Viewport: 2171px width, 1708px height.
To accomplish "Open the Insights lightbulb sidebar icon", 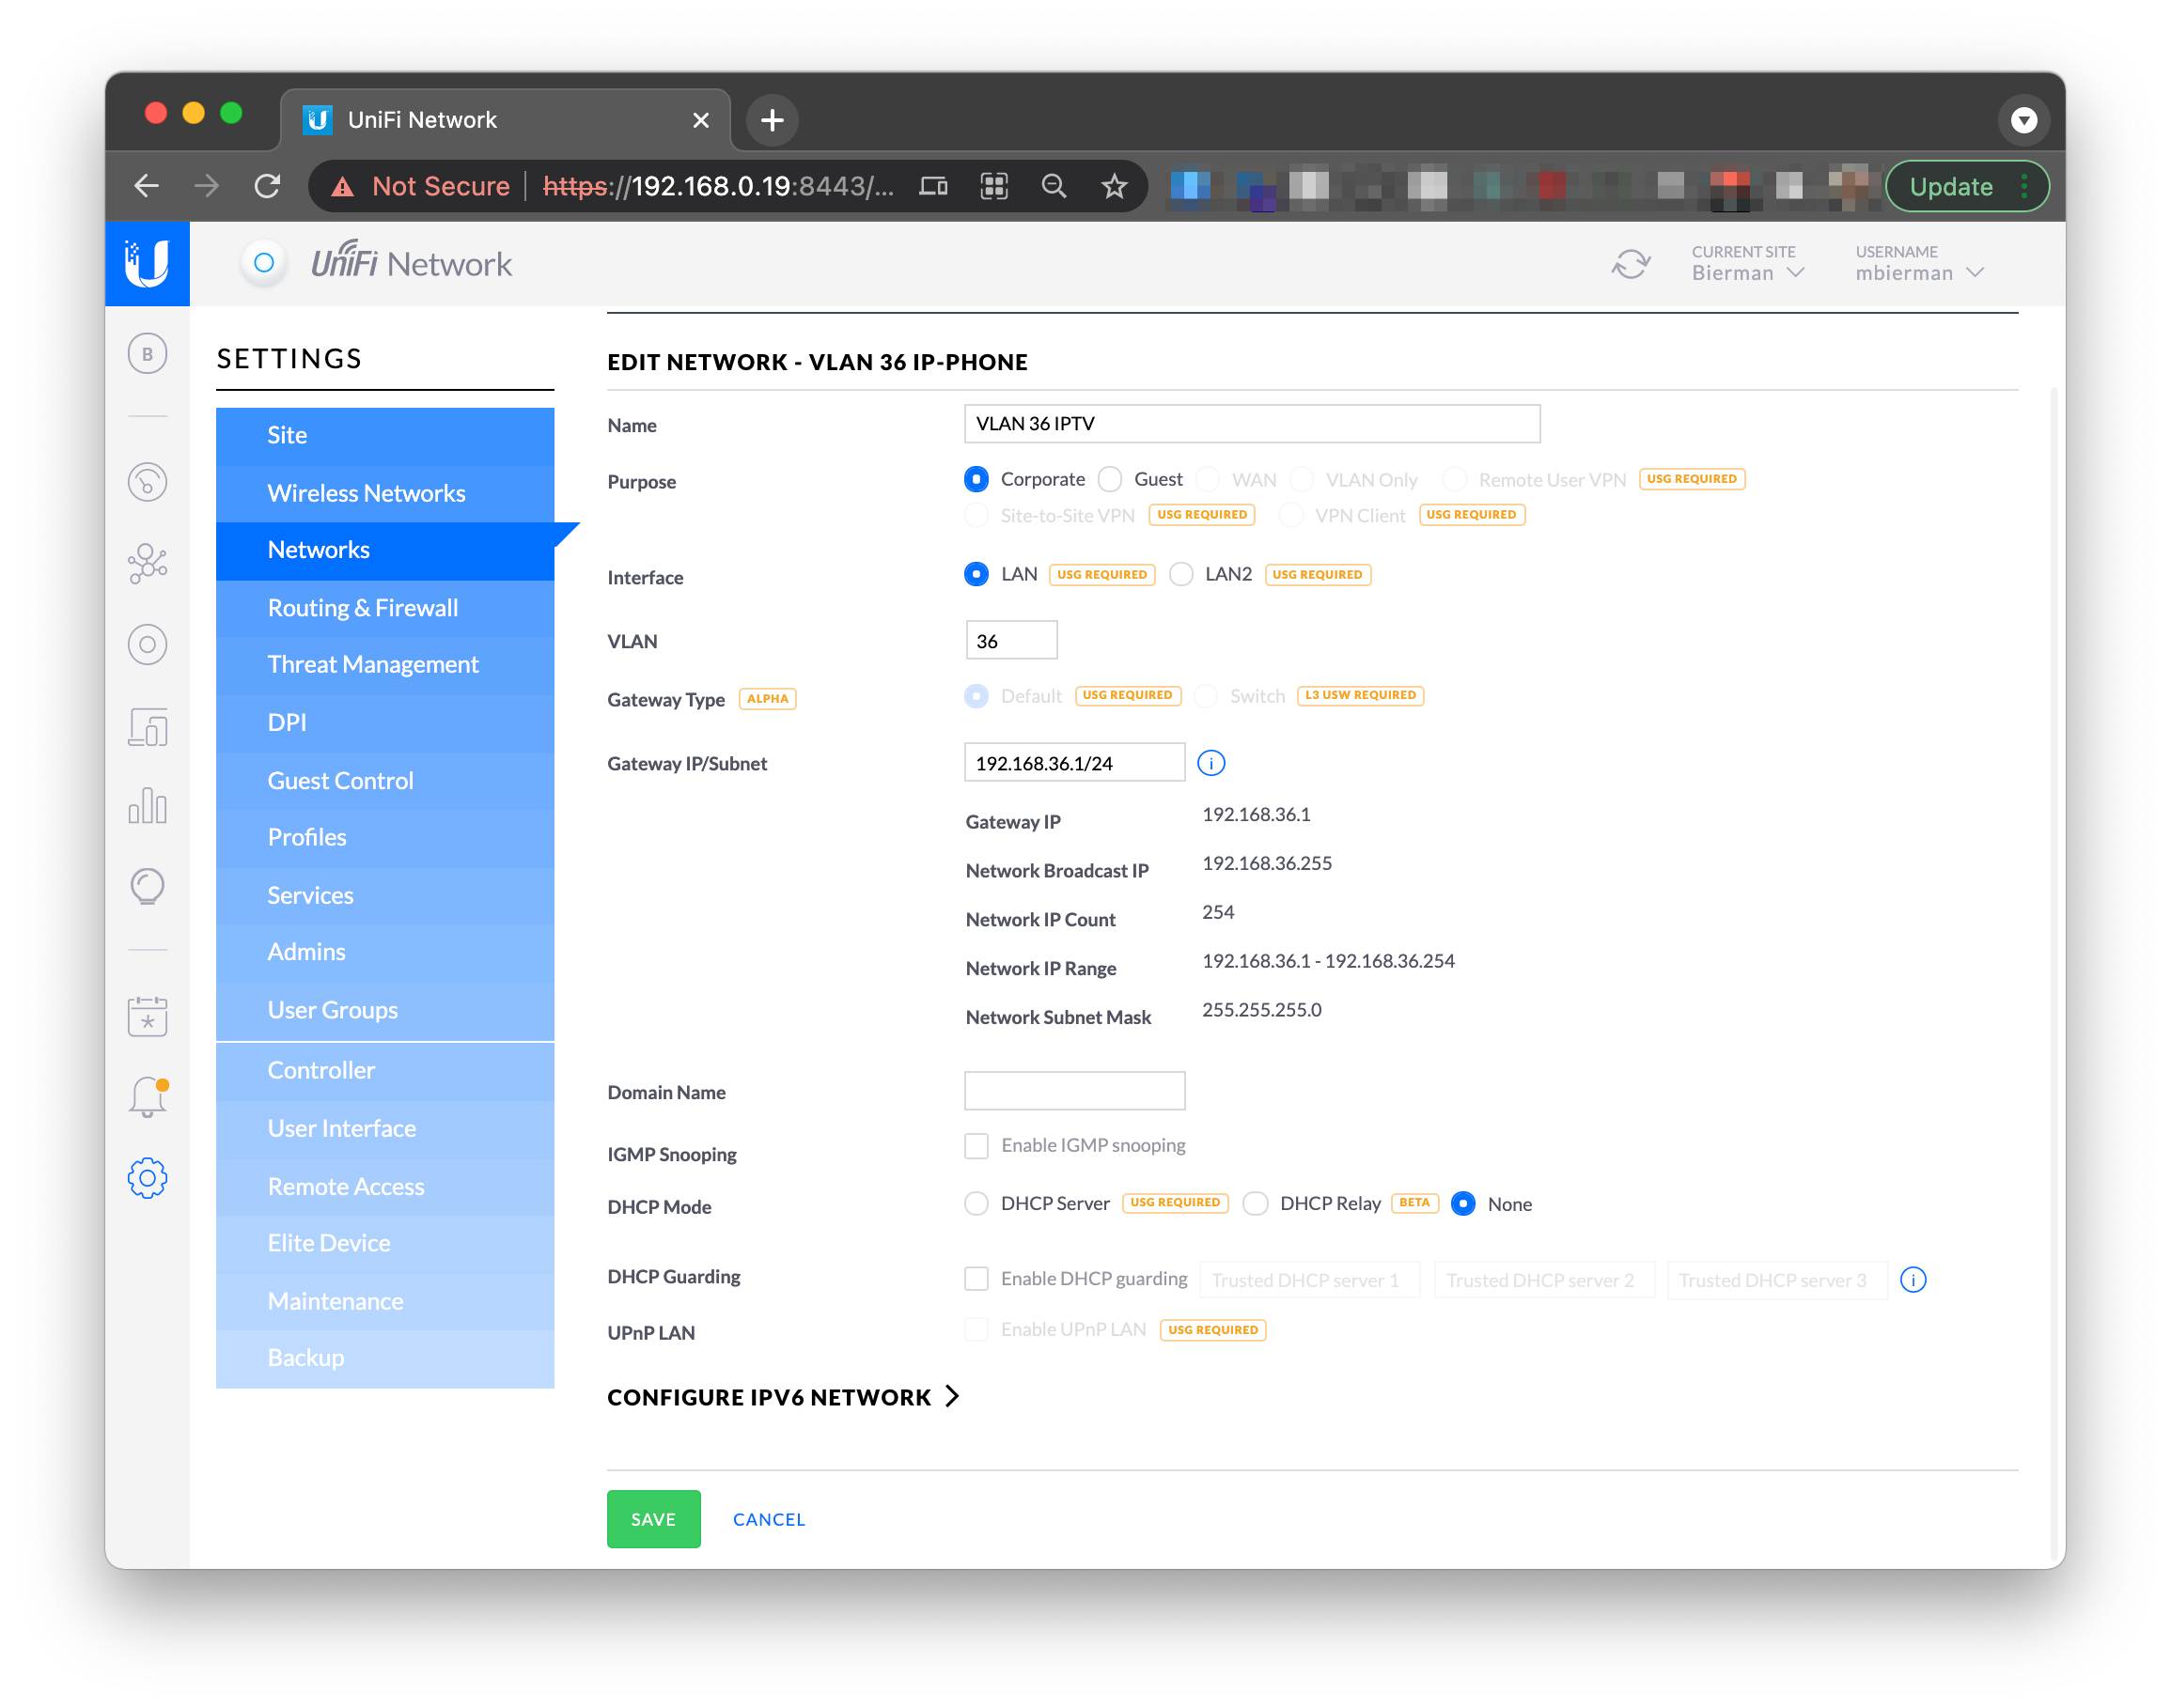I will 147,886.
